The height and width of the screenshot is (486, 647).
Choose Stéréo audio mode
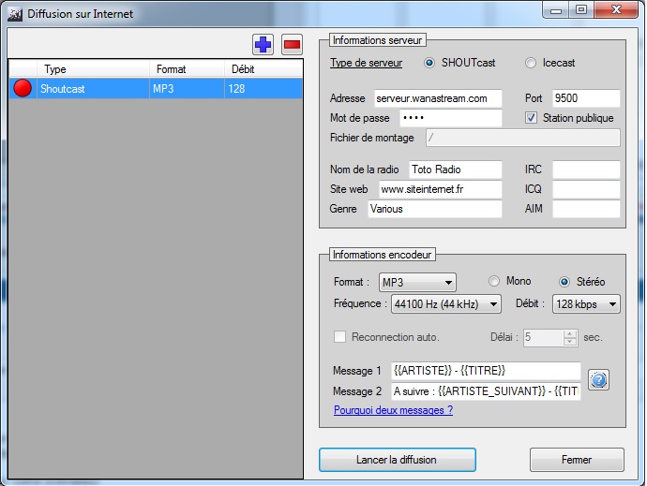coord(564,282)
